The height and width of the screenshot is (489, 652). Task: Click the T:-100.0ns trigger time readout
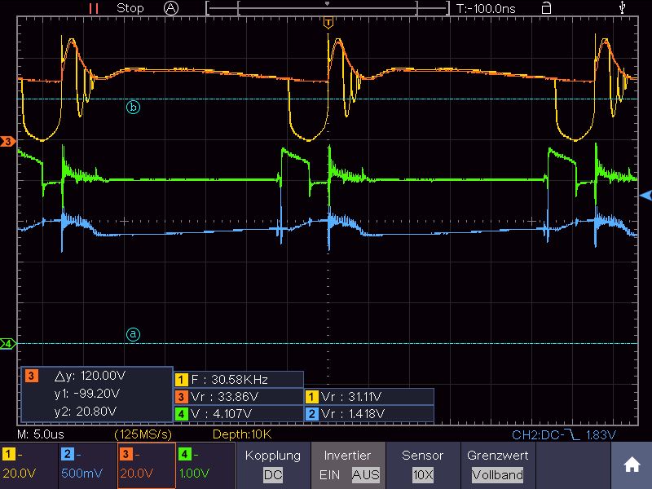click(486, 8)
